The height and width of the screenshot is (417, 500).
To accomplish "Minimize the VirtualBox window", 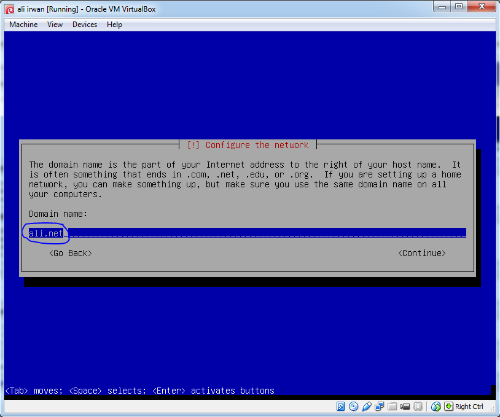I will pyautogui.click(x=442, y=6).
